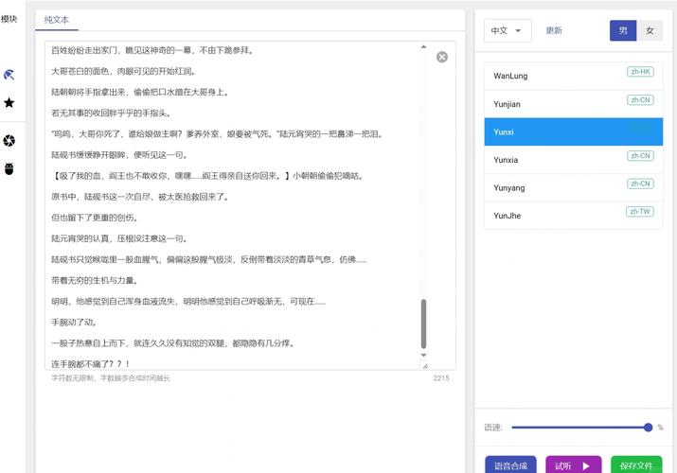677x473 pixels.
Task: Click the line '但也留下了更重的创伤。'
Action: [96, 218]
